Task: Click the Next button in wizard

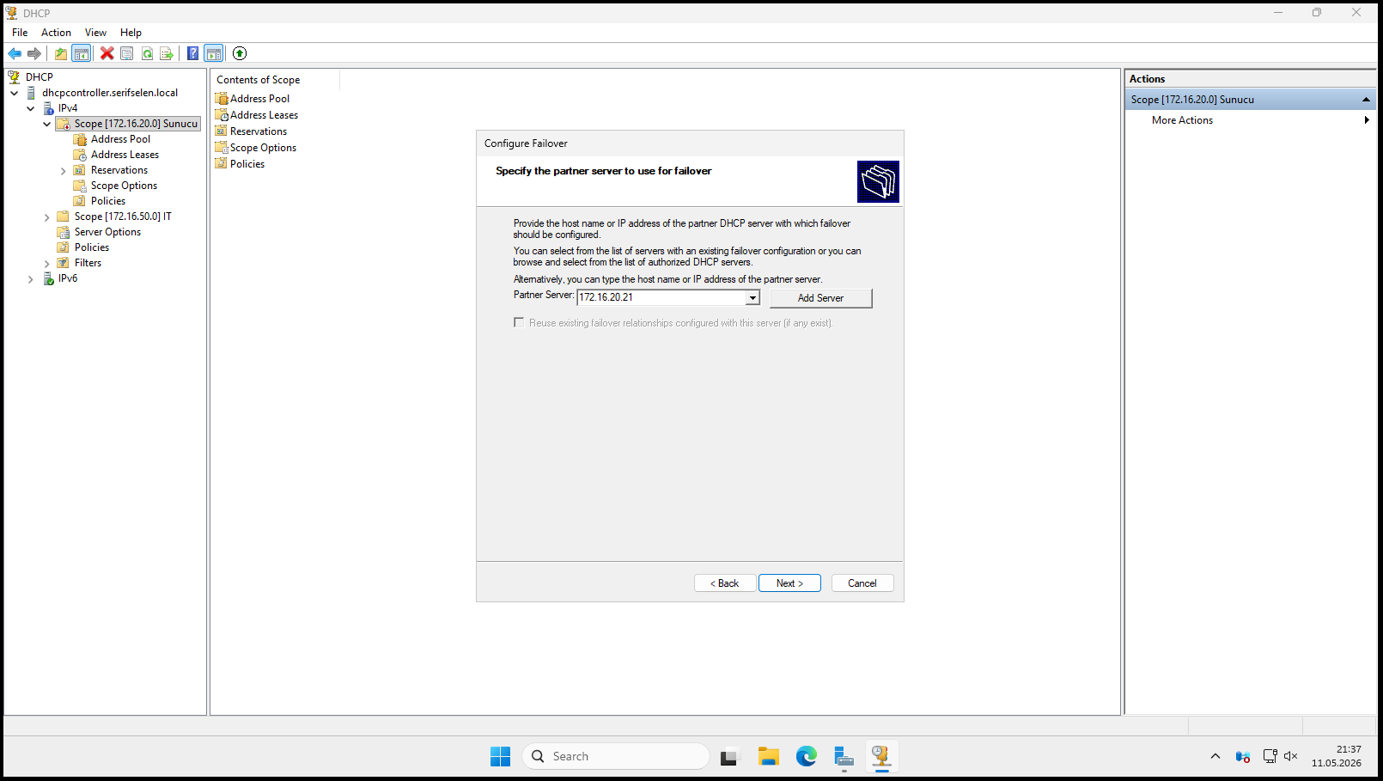Action: (x=789, y=583)
